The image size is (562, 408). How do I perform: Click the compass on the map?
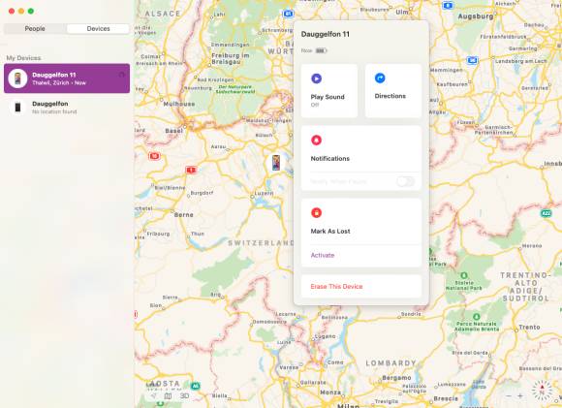point(542,391)
